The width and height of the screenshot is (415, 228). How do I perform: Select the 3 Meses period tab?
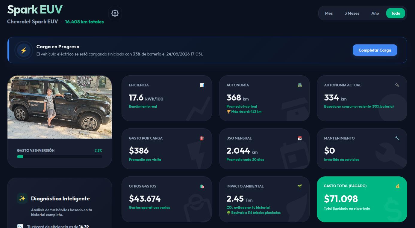pos(352,13)
